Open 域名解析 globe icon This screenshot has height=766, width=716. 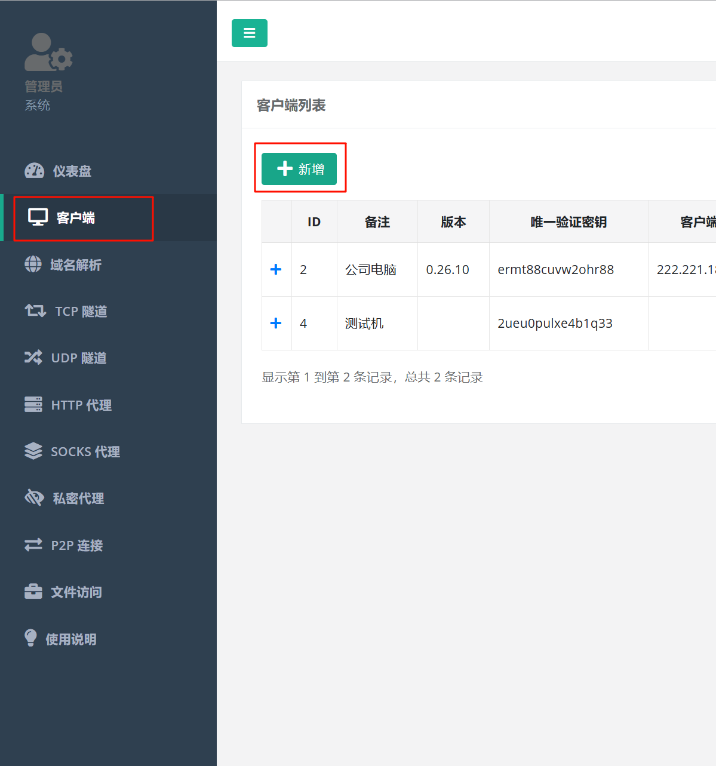(33, 264)
